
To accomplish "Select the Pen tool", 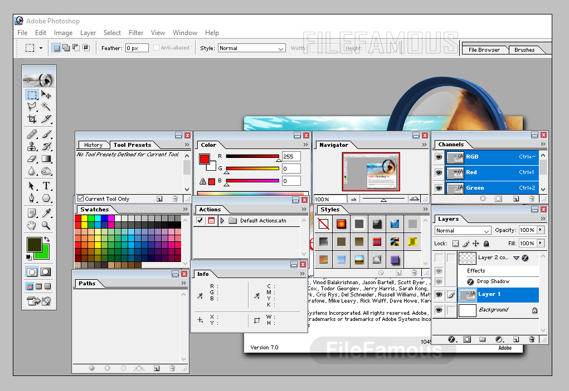I will pyautogui.click(x=32, y=198).
